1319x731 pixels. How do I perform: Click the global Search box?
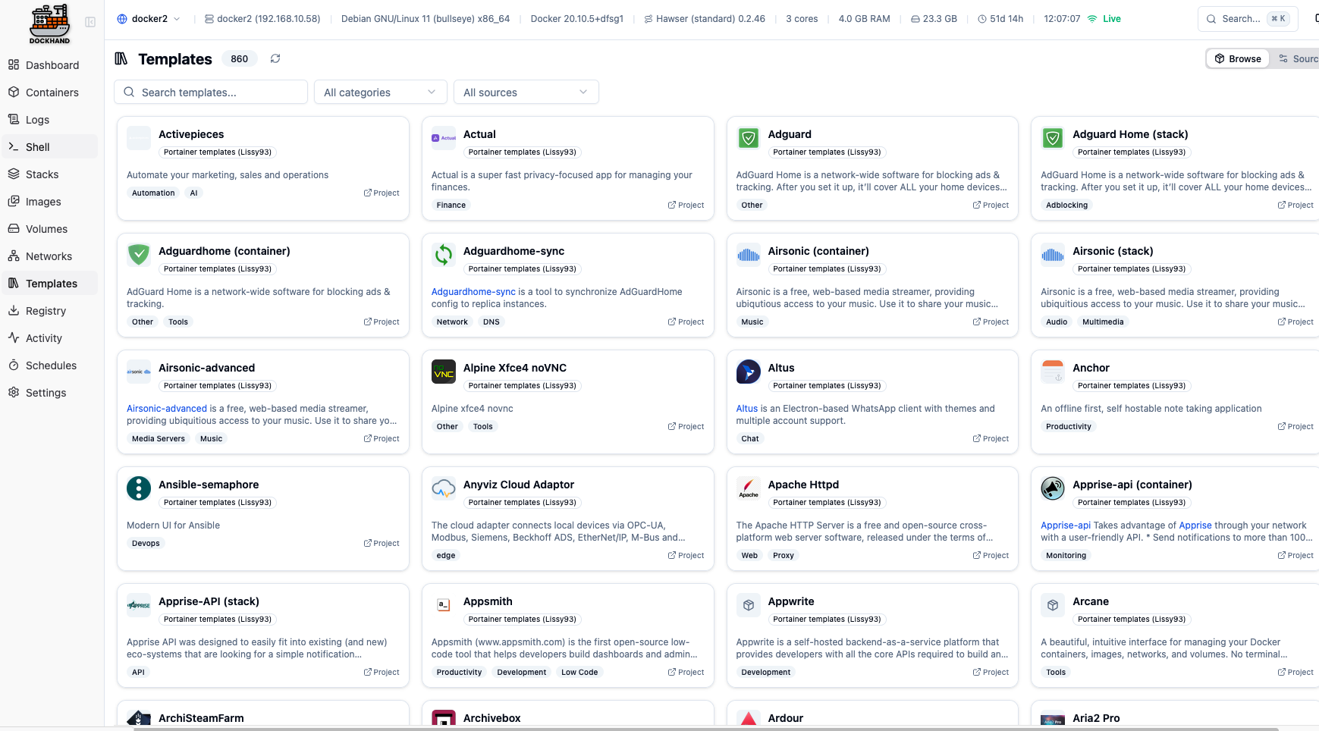pos(1246,19)
